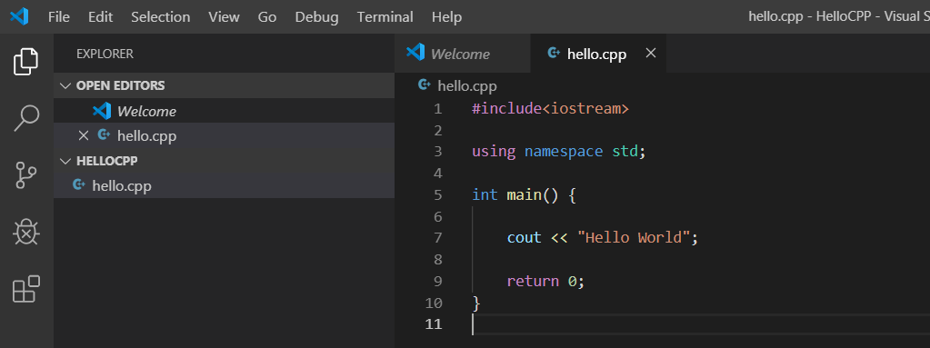This screenshot has height=348, width=930.
Task: Open the File menu
Action: (59, 17)
